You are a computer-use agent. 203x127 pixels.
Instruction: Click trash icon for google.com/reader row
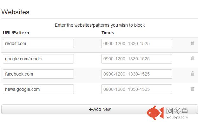[193, 58]
